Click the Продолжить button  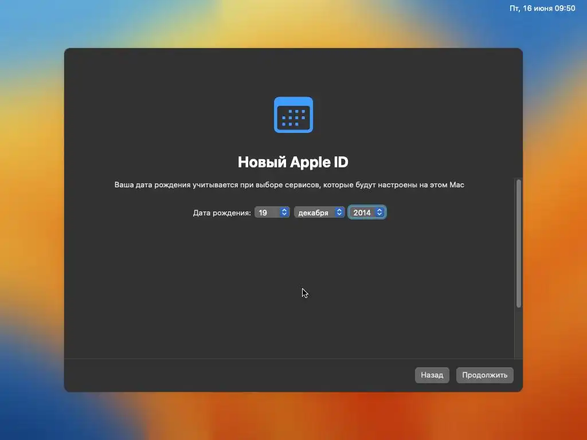484,375
